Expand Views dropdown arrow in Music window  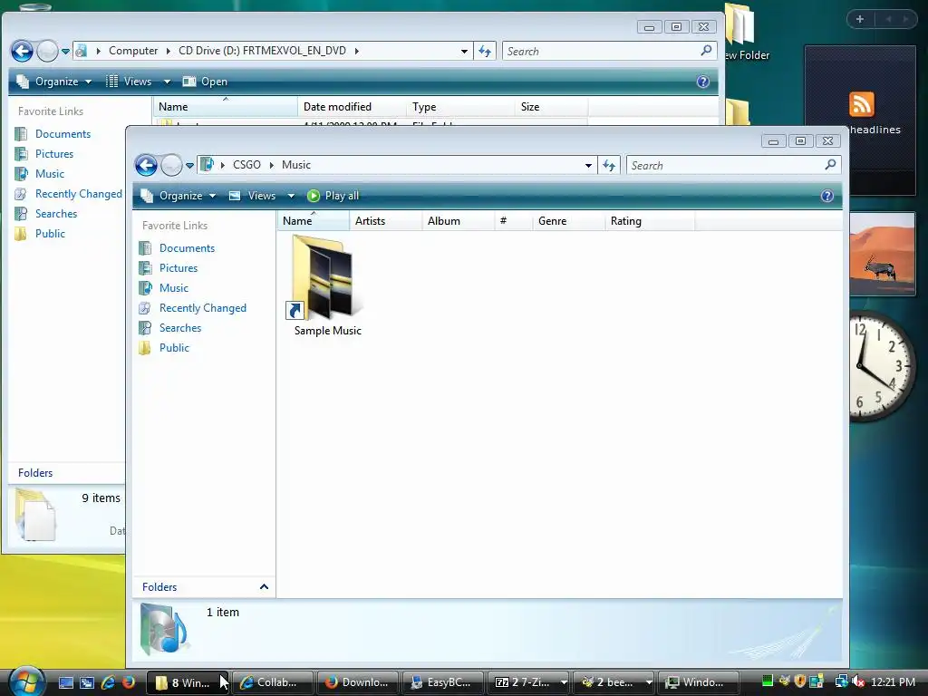(291, 196)
